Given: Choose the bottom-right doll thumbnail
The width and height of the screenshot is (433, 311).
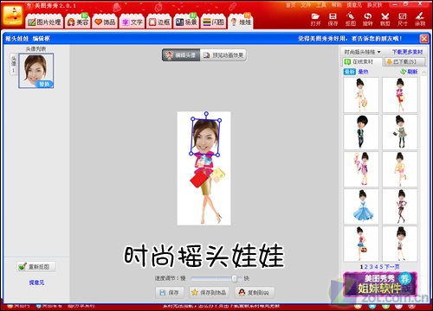Looking at the screenshot, I should pyautogui.click(x=400, y=244).
